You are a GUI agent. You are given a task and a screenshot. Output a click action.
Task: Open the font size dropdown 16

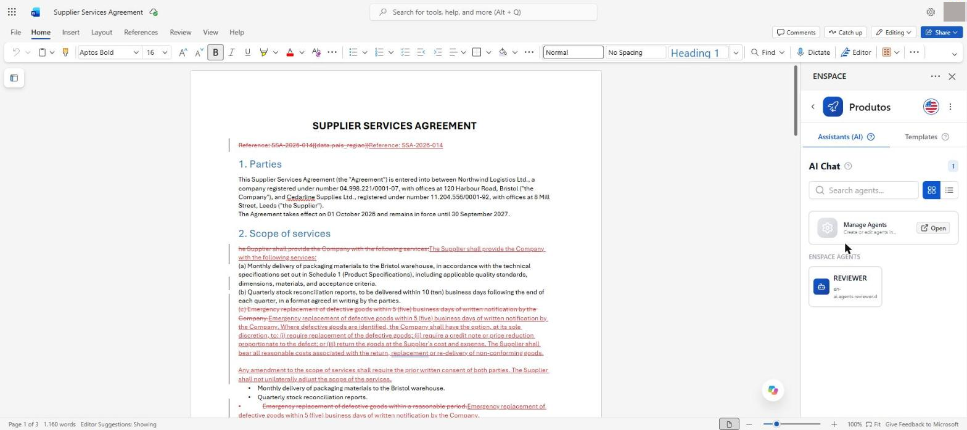click(x=165, y=52)
